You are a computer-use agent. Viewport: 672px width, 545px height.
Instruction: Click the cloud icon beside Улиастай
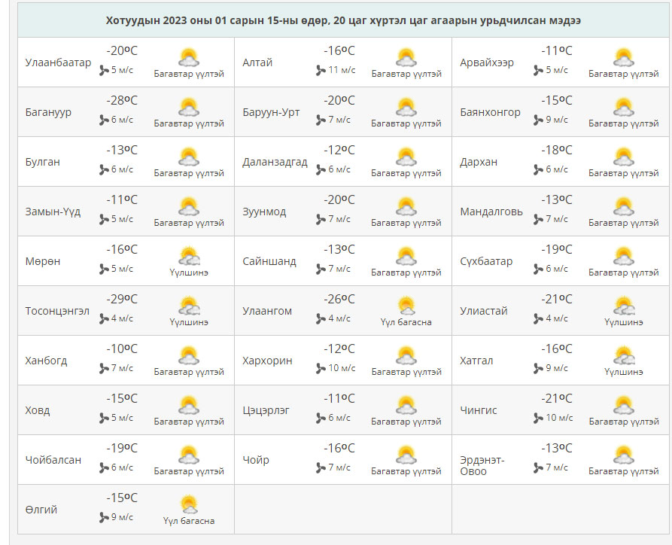(623, 306)
